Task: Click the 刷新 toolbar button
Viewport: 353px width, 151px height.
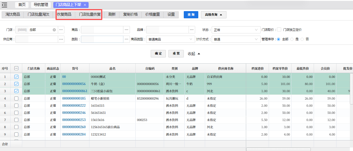Action: coord(112,15)
